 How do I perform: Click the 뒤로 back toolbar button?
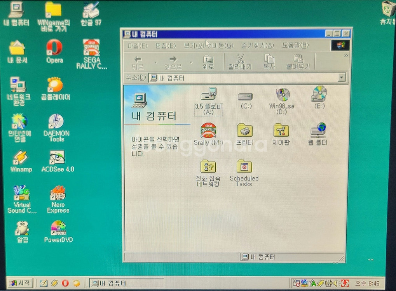click(x=138, y=62)
